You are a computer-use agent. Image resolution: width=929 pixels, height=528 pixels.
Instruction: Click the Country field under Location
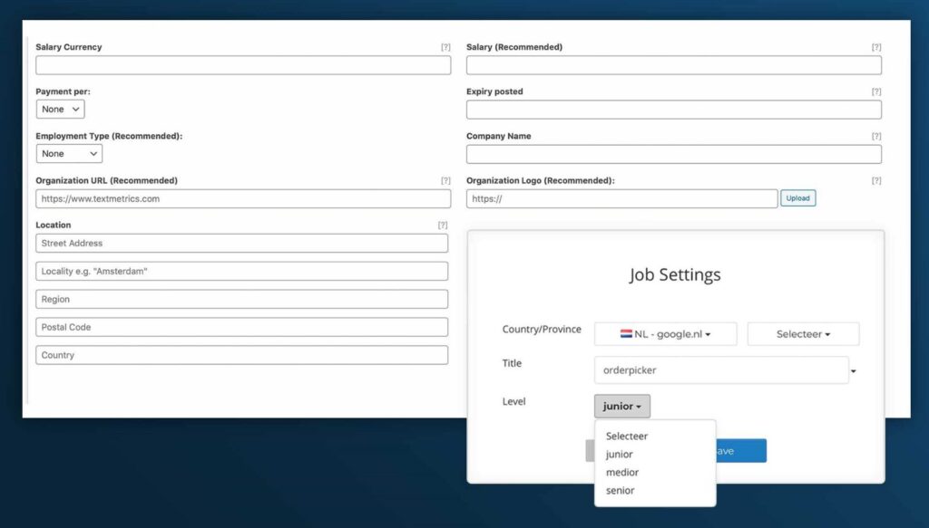(x=241, y=355)
